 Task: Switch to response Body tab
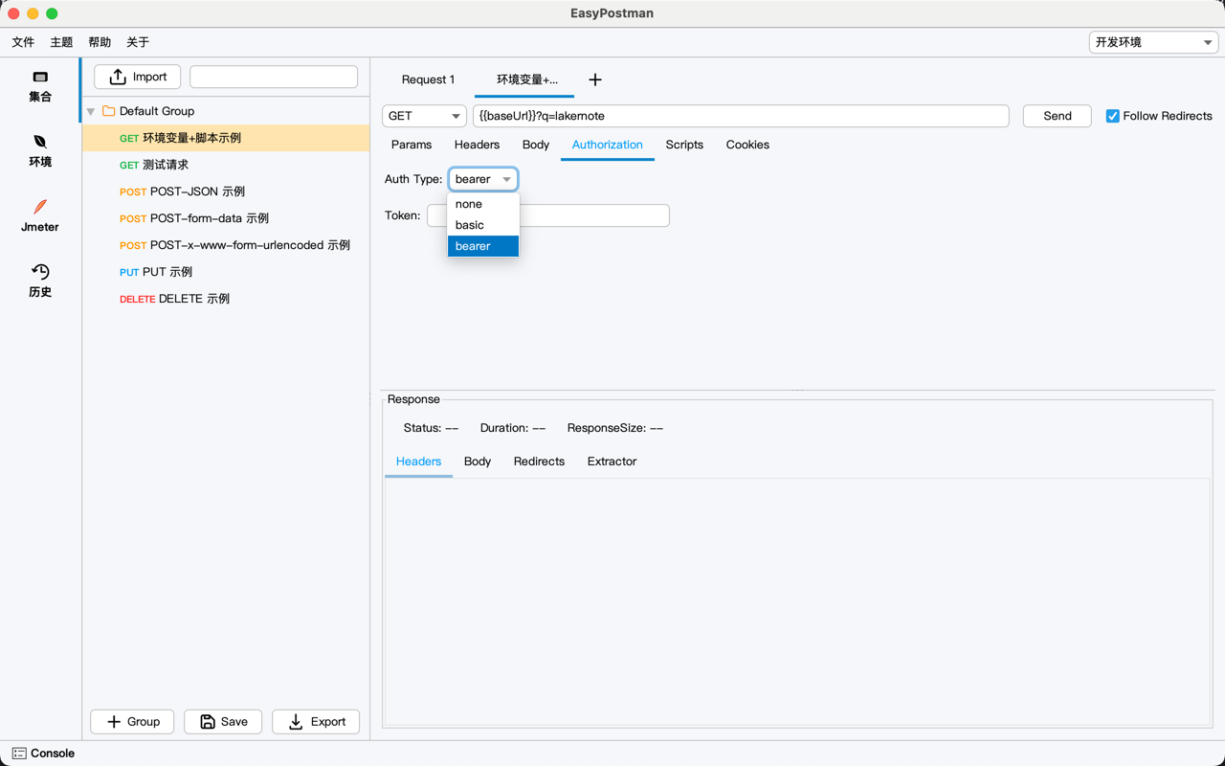pyautogui.click(x=478, y=462)
